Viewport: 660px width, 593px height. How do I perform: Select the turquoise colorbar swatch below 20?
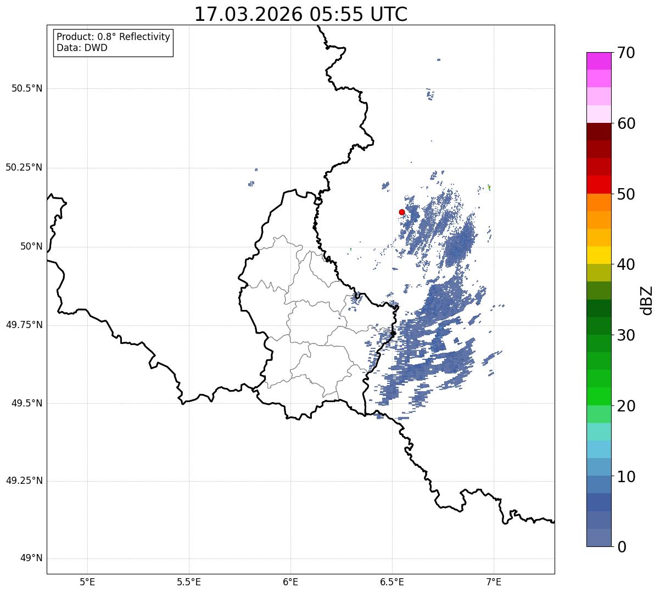[x=599, y=432]
